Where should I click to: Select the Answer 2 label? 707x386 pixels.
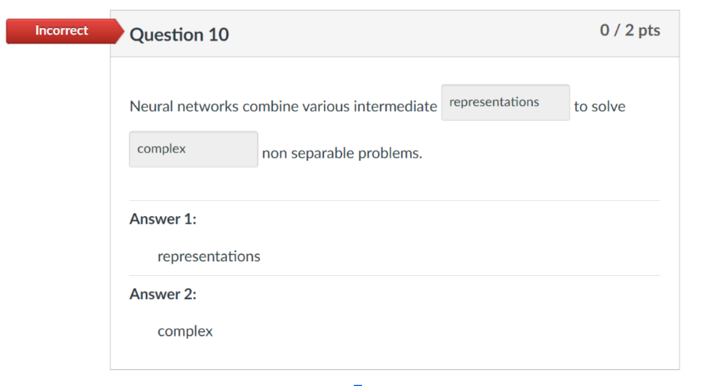pos(163,293)
